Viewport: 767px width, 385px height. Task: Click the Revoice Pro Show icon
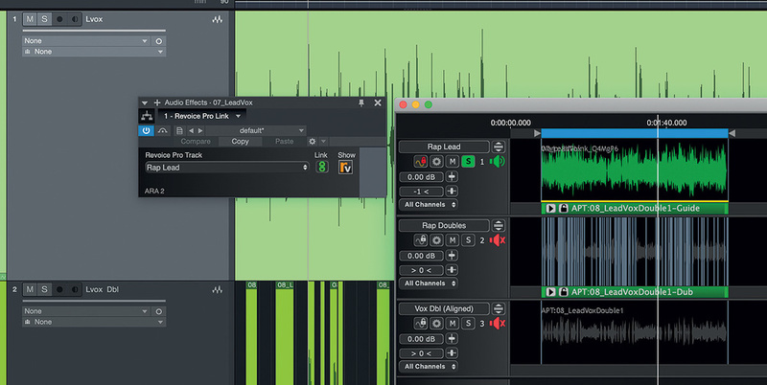point(346,168)
